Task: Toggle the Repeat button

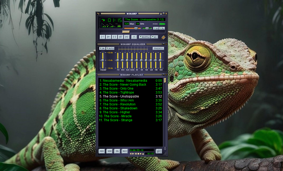Action: [155, 37]
